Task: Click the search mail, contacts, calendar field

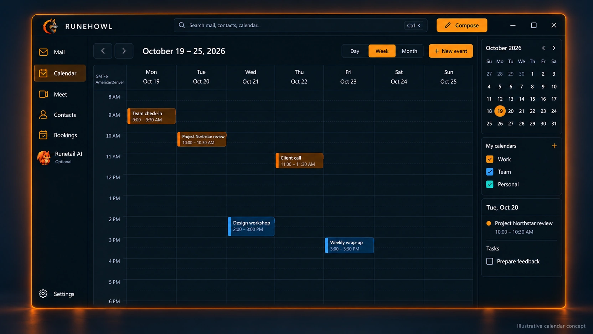Action: [300, 25]
